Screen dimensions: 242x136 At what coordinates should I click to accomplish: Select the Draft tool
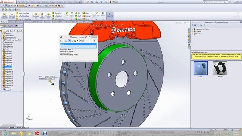point(78,16)
